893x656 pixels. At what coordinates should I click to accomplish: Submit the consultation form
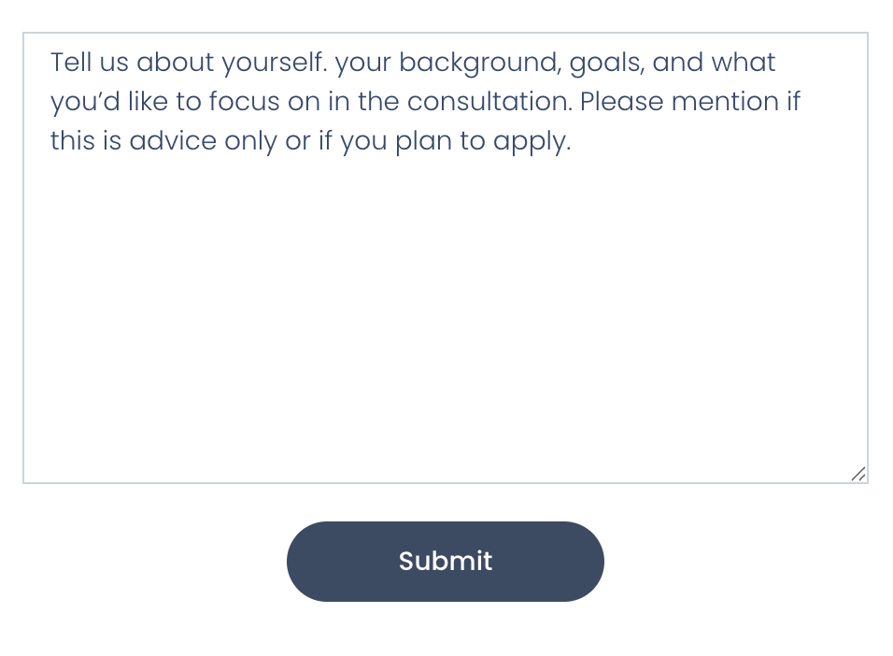click(x=445, y=561)
